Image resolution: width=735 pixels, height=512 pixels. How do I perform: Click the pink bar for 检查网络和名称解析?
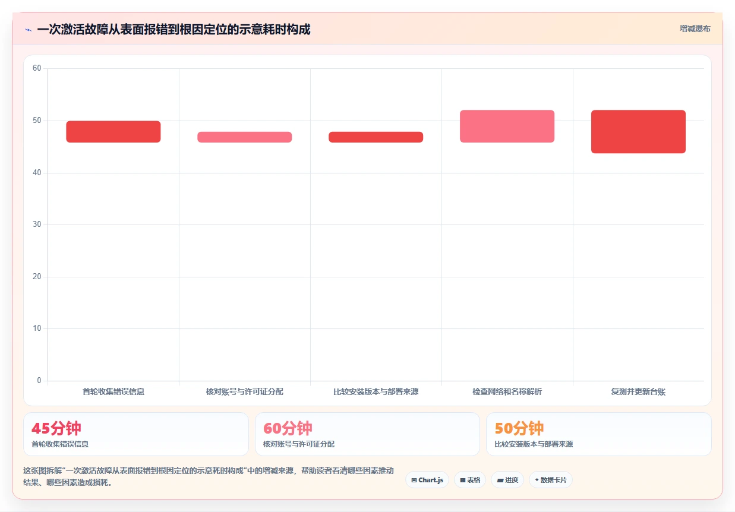(507, 127)
